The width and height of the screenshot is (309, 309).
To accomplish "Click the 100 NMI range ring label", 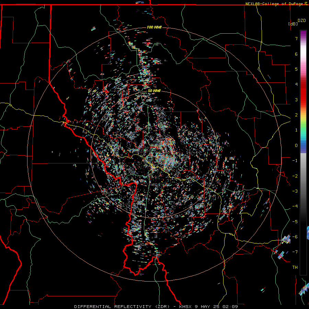I will [154, 27].
